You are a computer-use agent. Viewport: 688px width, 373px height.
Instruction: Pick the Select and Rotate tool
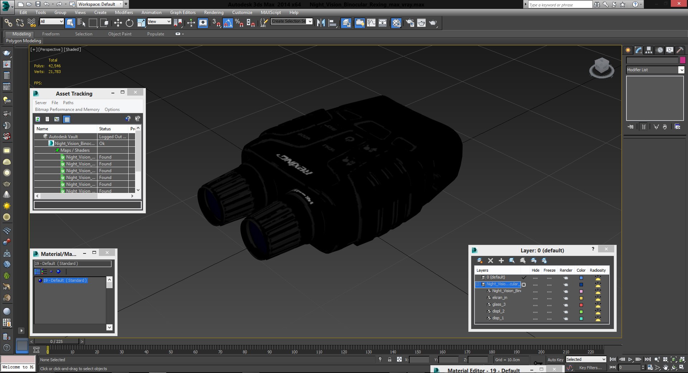(x=129, y=23)
